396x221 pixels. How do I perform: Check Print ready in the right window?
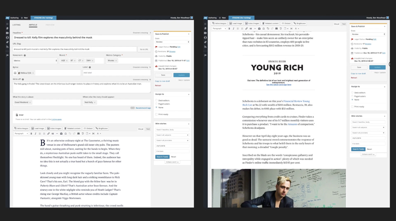pyautogui.click(x=352, y=107)
